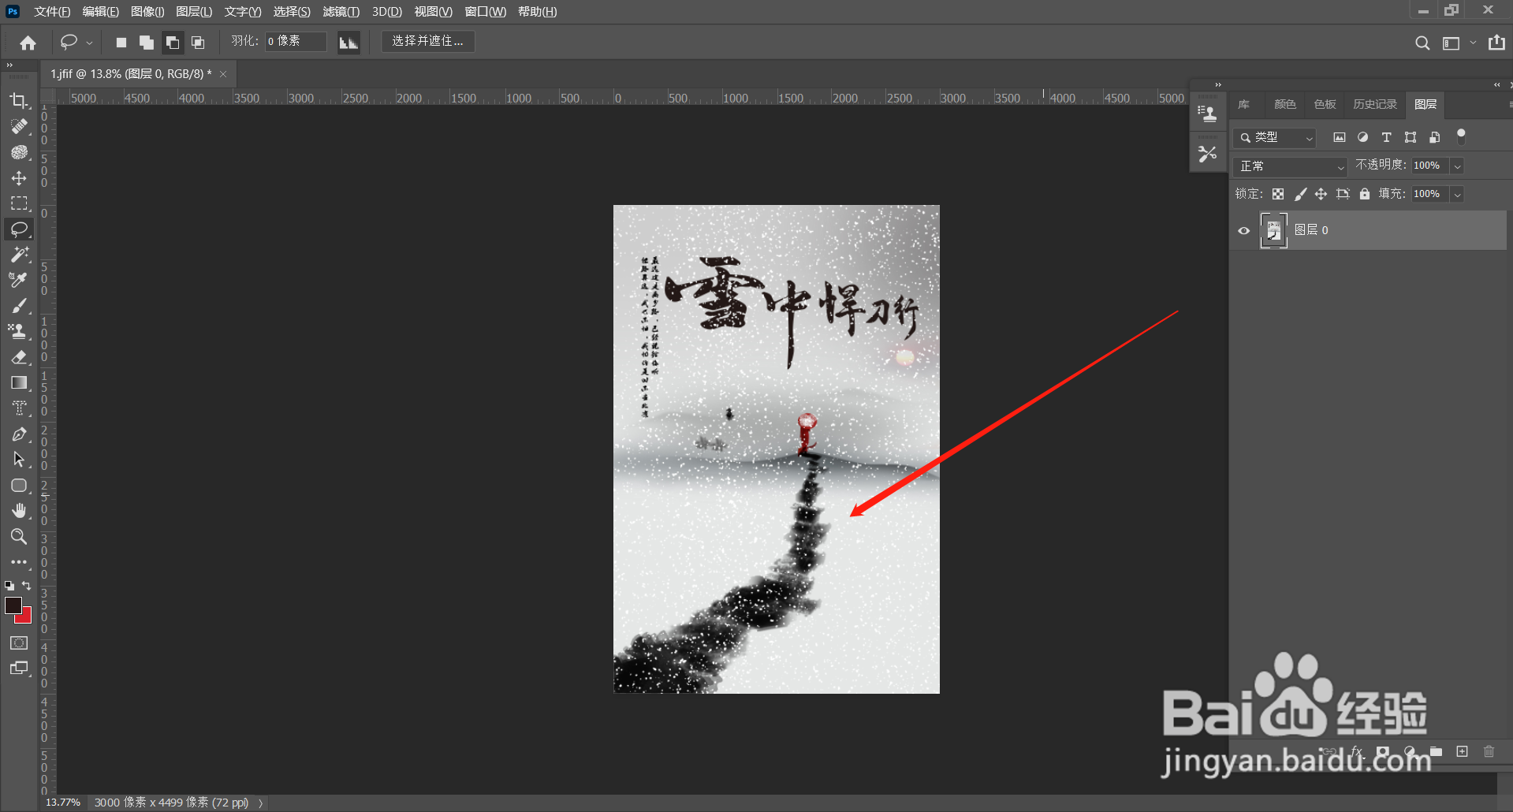Select the Spot Healing Brush tool
The image size is (1513, 812).
tap(19, 126)
